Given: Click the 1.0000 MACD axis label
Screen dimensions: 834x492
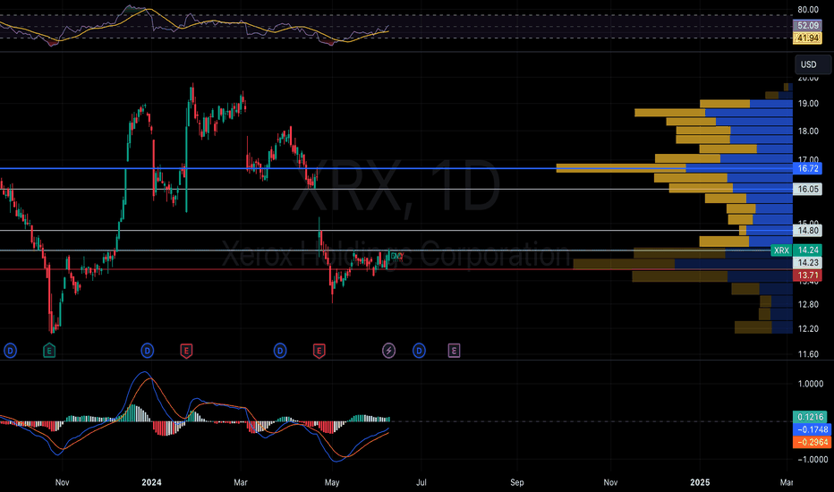Looking at the screenshot, I should [810, 384].
